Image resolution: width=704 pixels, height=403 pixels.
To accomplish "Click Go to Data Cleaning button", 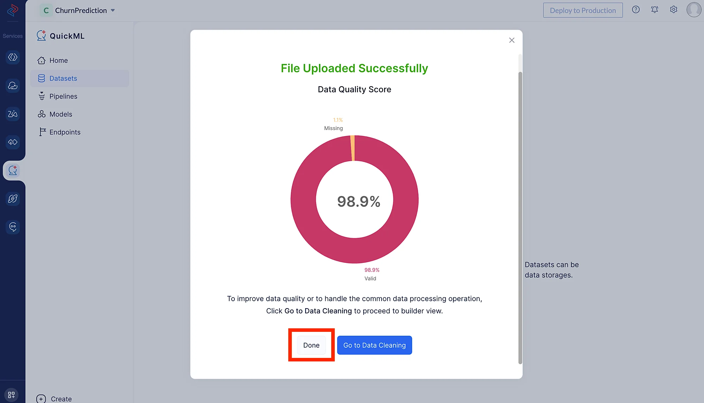I will [374, 345].
